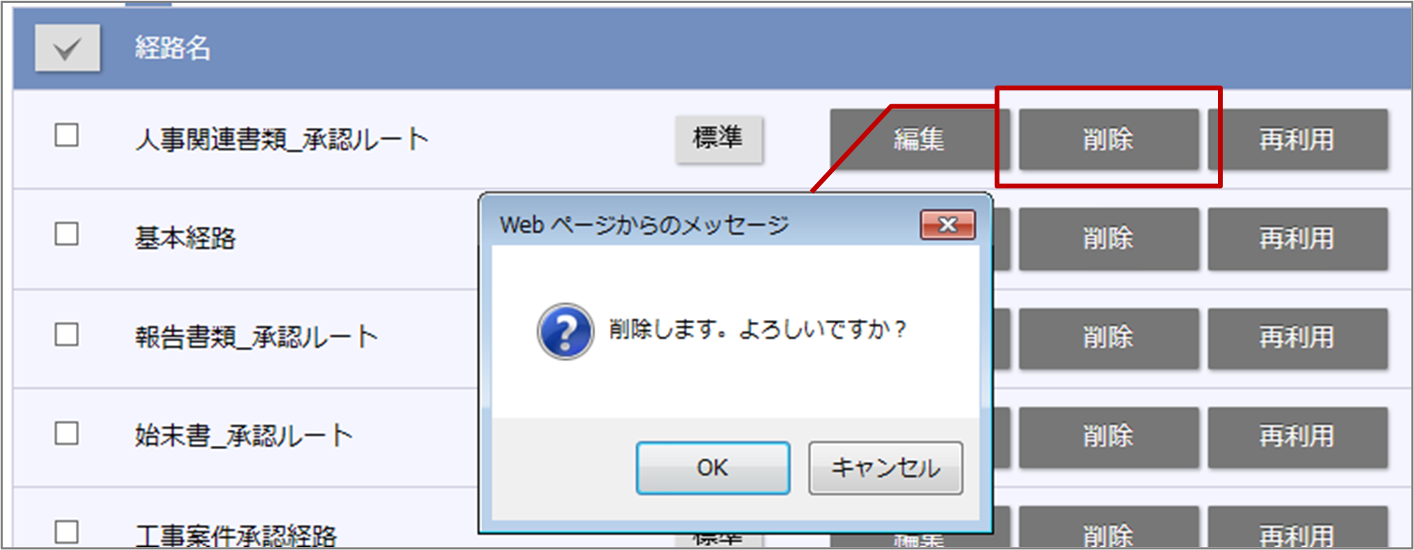Check the box for 報告書類_承認ルート
The width and height of the screenshot is (1414, 550).
pyautogui.click(x=67, y=334)
